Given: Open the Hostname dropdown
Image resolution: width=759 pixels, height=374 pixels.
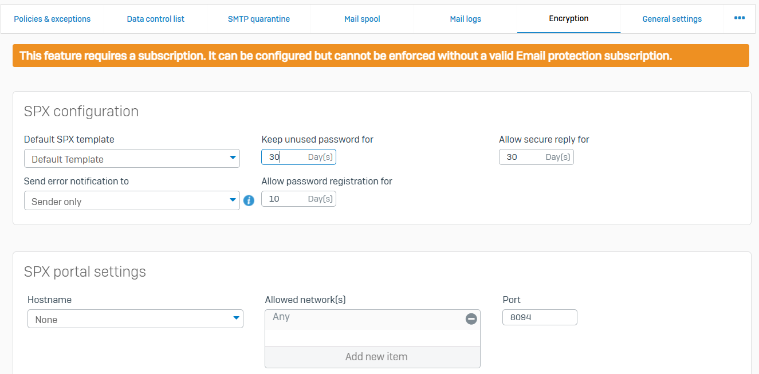Looking at the screenshot, I should pyautogui.click(x=135, y=319).
